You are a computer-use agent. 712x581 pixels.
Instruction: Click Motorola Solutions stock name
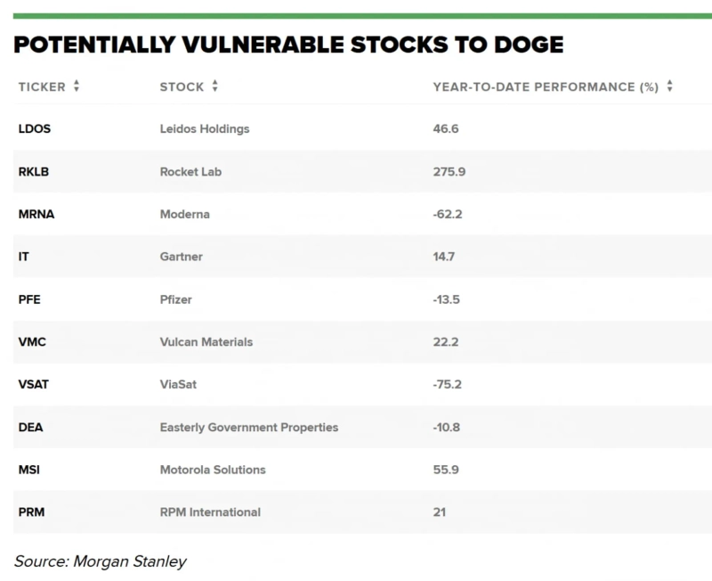(x=212, y=470)
